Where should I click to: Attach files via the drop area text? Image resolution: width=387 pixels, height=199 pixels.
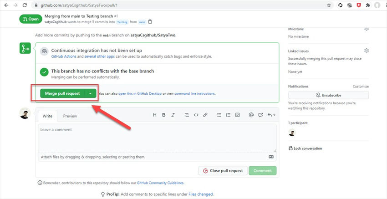tap(93, 157)
